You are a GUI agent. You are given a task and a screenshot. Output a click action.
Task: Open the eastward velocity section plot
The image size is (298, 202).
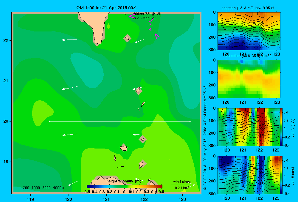(x=249, y=175)
